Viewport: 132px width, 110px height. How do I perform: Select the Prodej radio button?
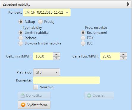pos(40,22)
